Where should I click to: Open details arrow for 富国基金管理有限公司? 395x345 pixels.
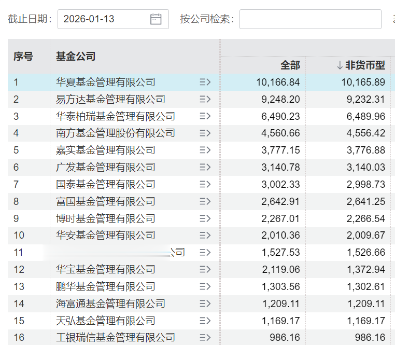point(205,201)
